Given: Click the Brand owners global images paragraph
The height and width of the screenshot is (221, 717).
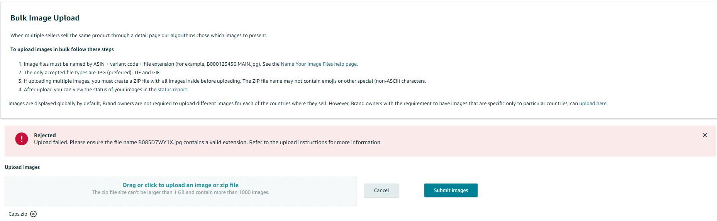Looking at the screenshot, I should click(x=308, y=104).
